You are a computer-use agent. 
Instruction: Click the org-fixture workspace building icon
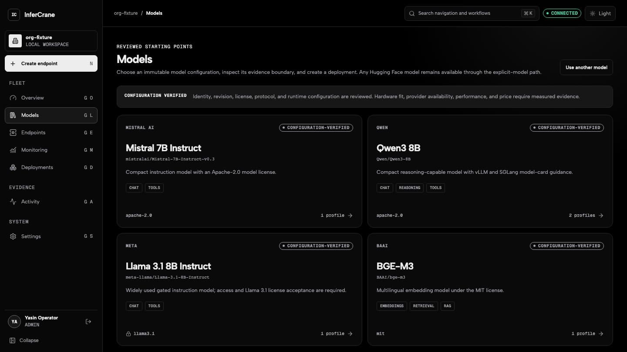(x=15, y=41)
